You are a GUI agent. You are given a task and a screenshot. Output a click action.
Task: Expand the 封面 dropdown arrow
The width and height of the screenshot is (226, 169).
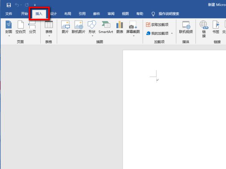9,36
